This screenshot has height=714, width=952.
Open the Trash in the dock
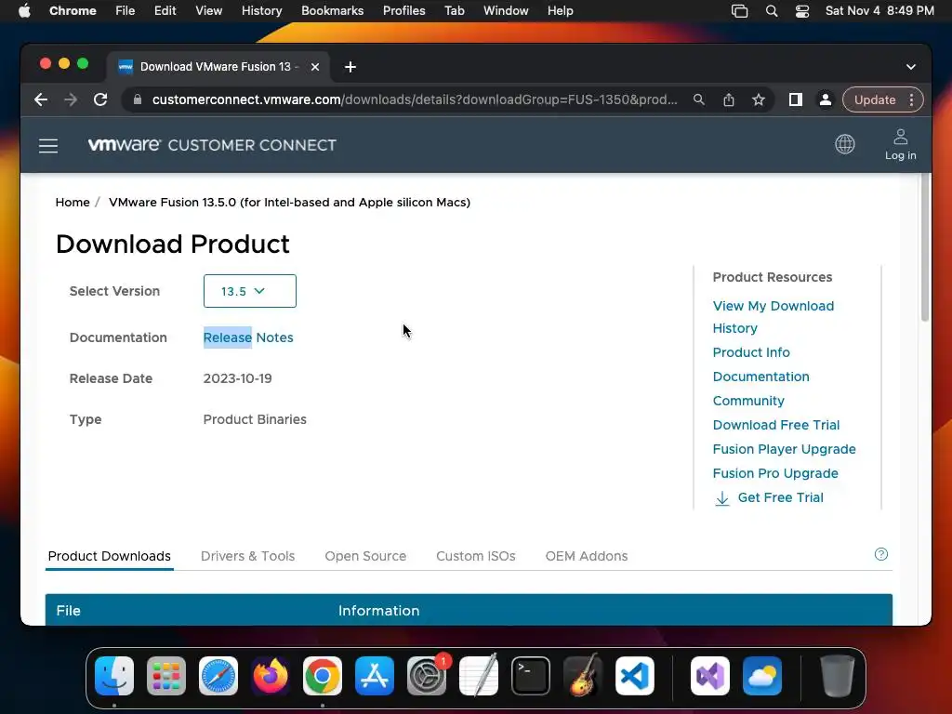(838, 676)
